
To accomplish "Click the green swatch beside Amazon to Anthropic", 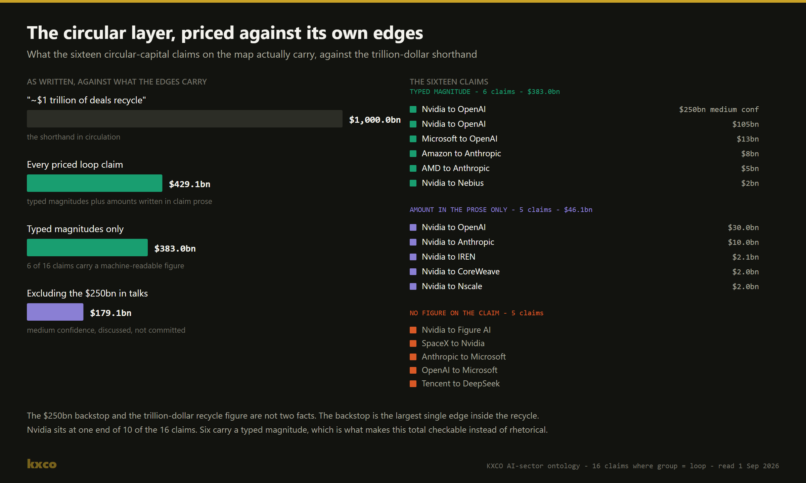I will coord(413,154).
